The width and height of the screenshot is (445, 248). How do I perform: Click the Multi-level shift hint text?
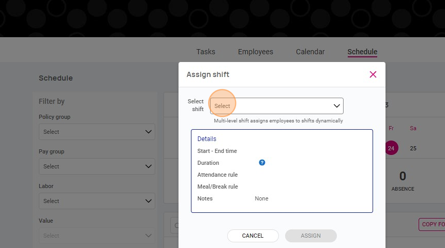pos(278,121)
